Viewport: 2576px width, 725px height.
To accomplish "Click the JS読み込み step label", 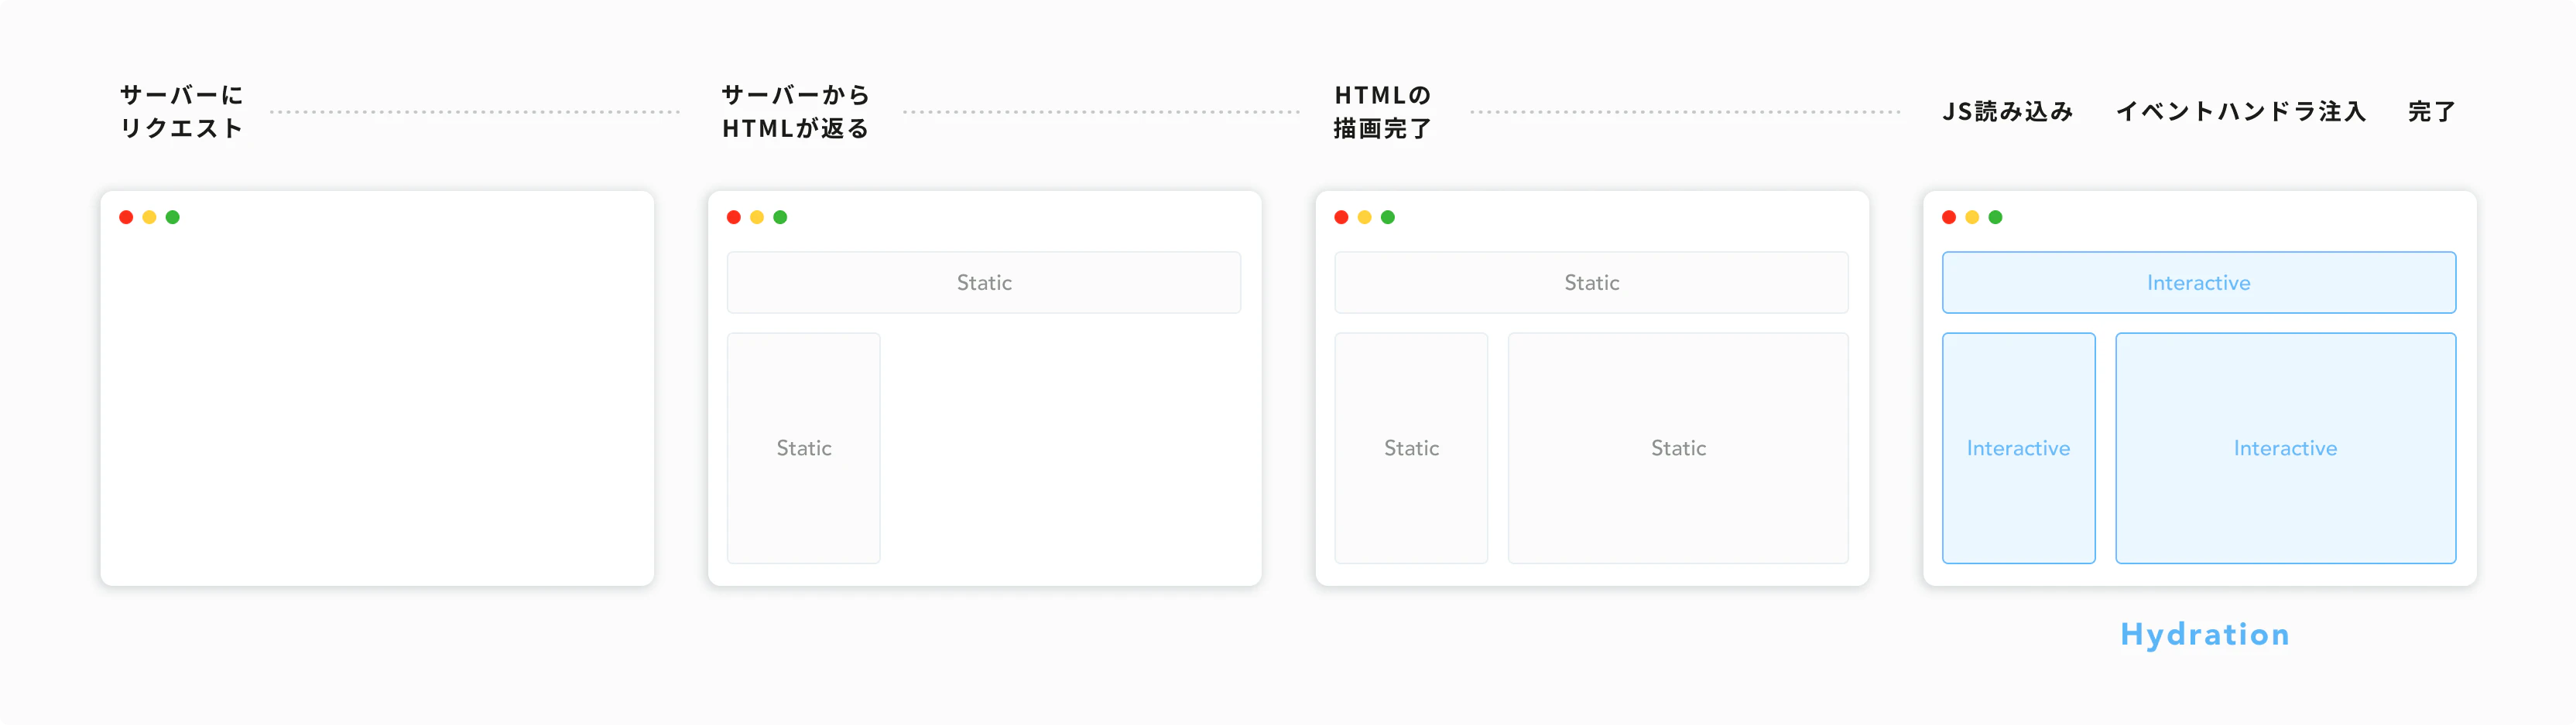I will point(2008,112).
